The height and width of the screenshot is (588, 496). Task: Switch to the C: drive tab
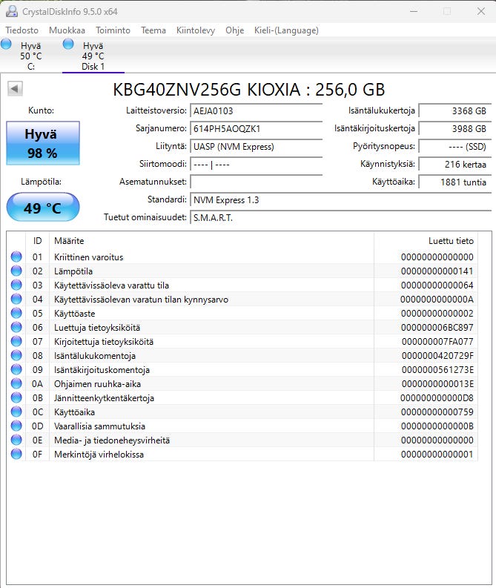tap(31, 56)
